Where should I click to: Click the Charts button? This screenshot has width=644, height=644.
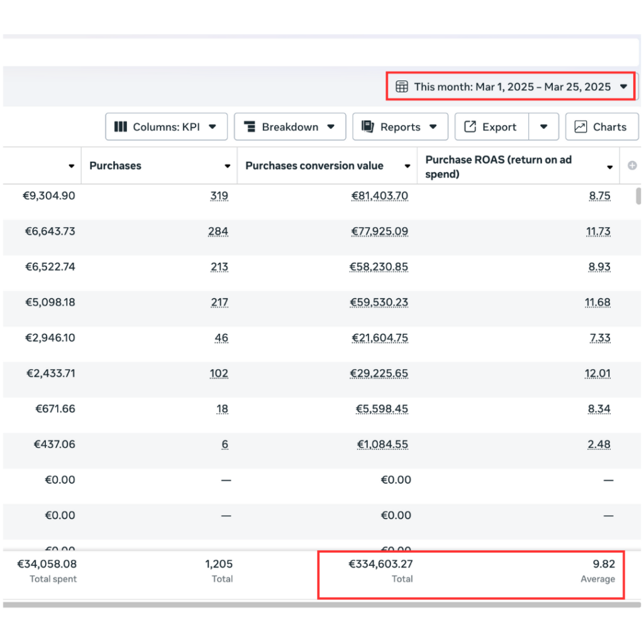click(x=602, y=127)
